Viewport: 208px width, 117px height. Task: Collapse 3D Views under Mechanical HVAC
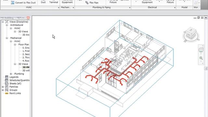pyautogui.click(x=15, y=64)
